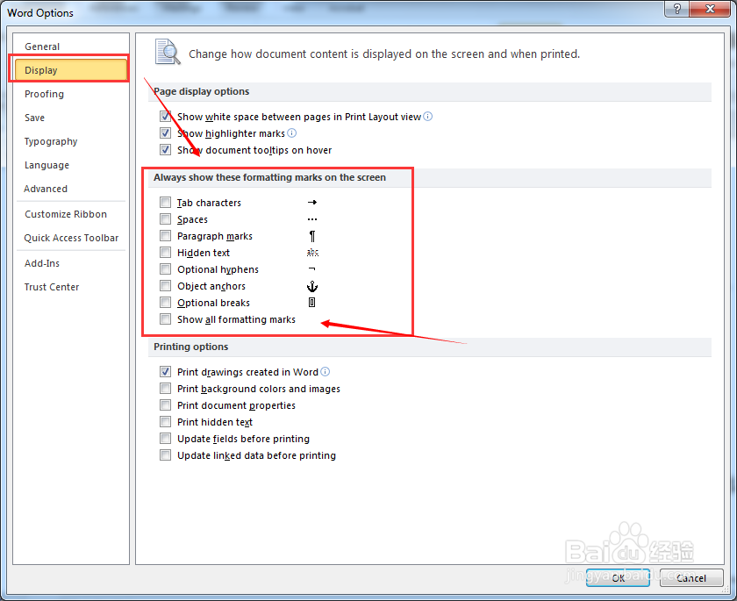737x601 pixels.
Task: Check Print document properties option
Action: [165, 405]
